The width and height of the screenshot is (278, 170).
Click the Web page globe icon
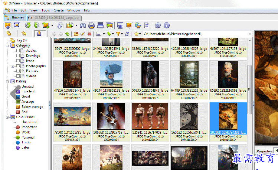[138, 25]
